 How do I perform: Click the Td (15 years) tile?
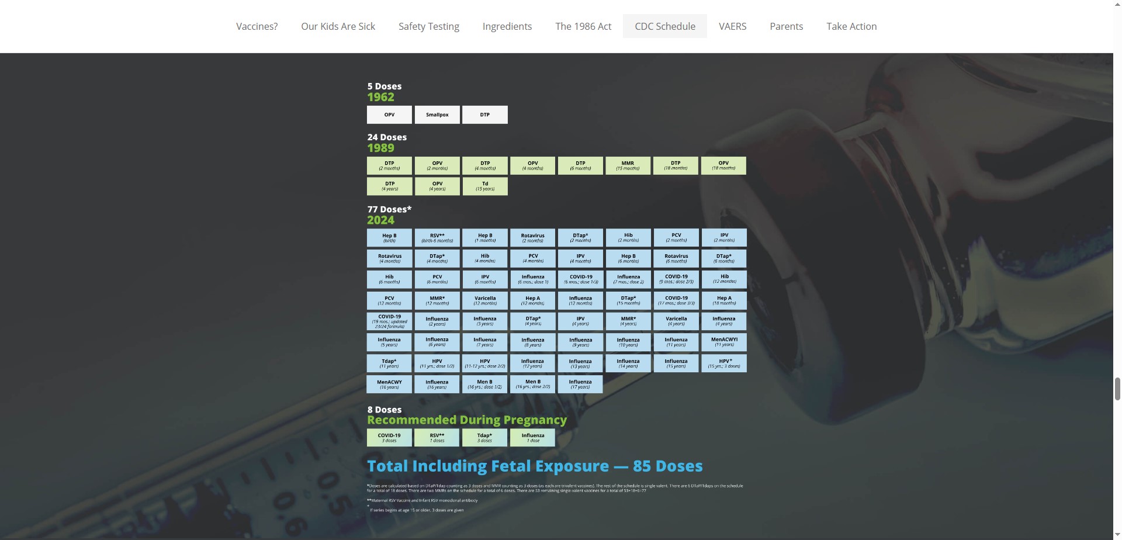click(x=484, y=186)
